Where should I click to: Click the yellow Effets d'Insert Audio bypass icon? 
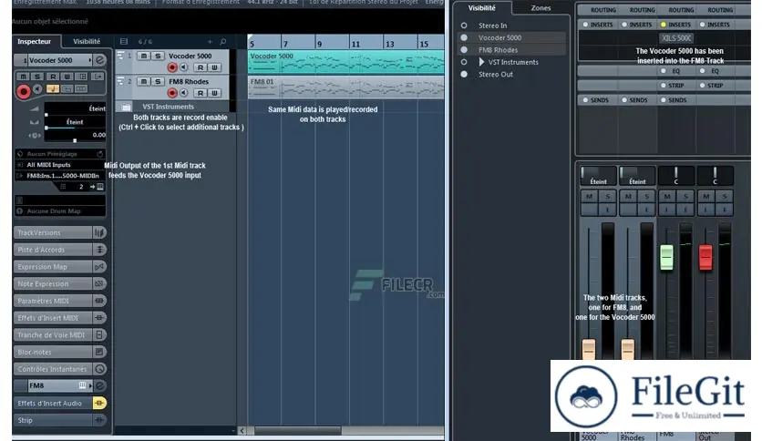[99, 403]
